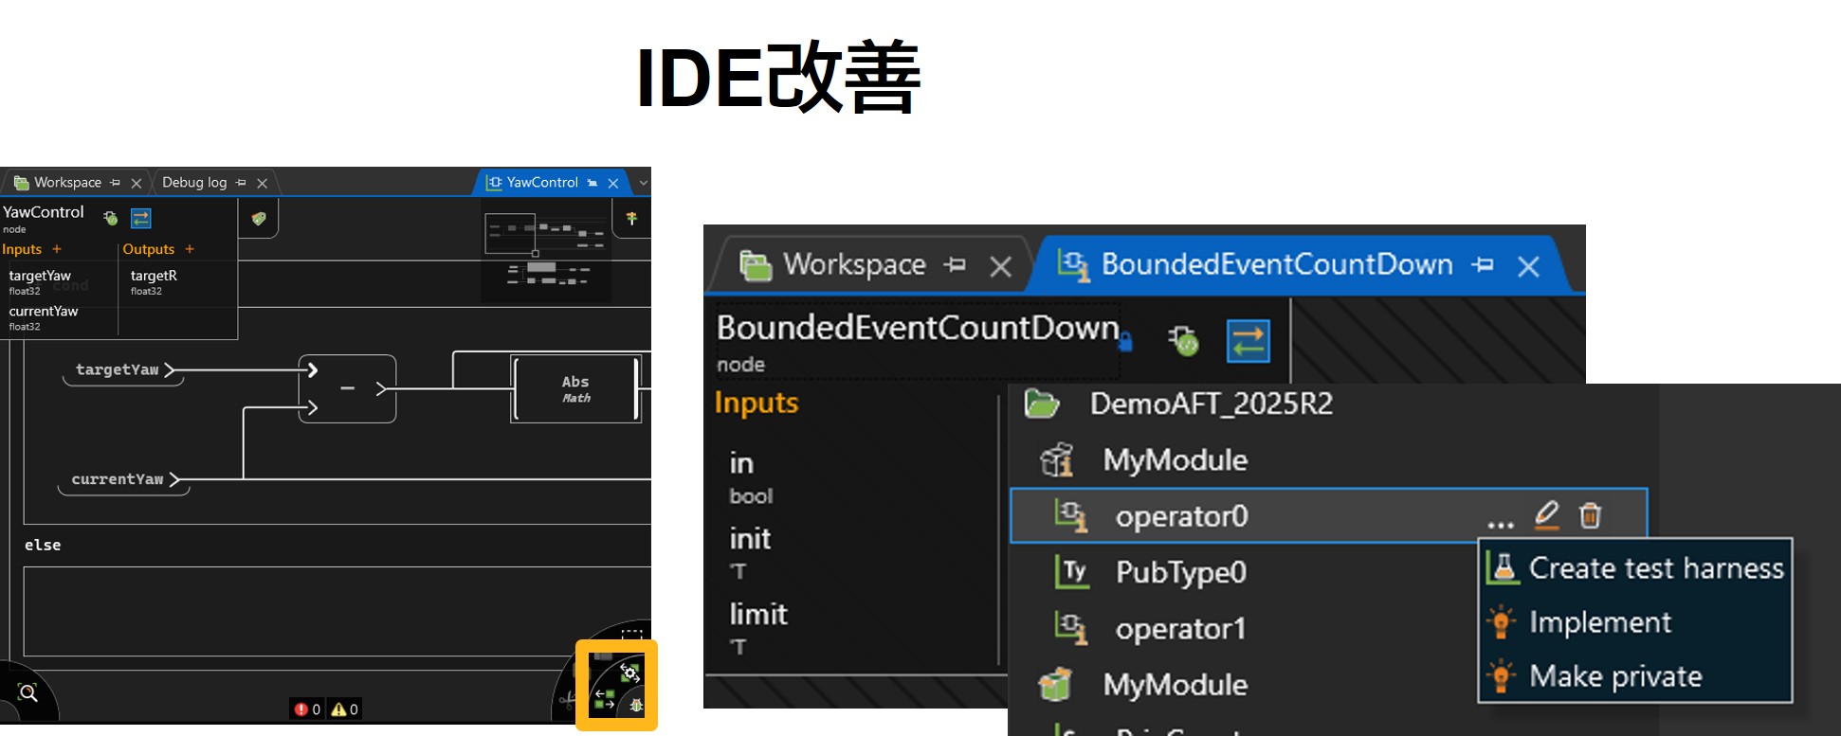Switch to the Debug log tab
Viewport: 1841px width, 736px height.
[x=193, y=183]
